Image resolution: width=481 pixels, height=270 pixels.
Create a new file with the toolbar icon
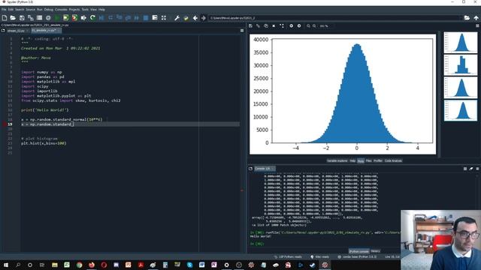pyautogui.click(x=5, y=18)
